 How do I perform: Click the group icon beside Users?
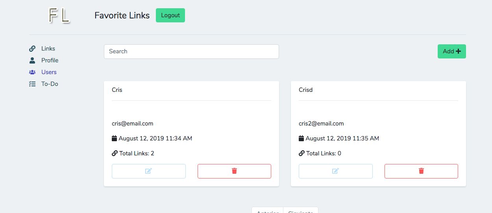(x=32, y=72)
